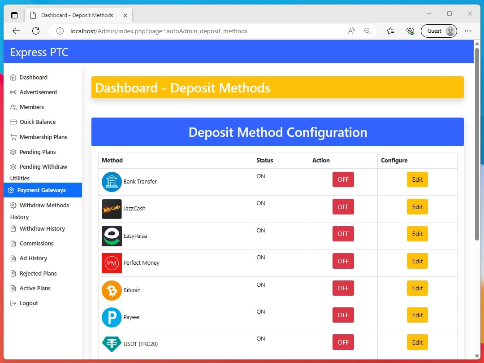The image size is (484, 363).
Task: Open browser settings and more menu
Action: pos(467,31)
